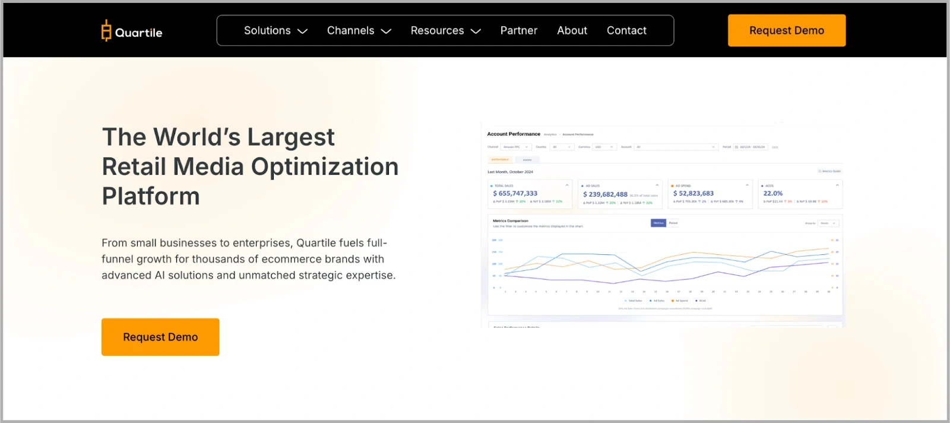Collapse the ACOS card chevron
The height and width of the screenshot is (423, 950).
click(837, 185)
